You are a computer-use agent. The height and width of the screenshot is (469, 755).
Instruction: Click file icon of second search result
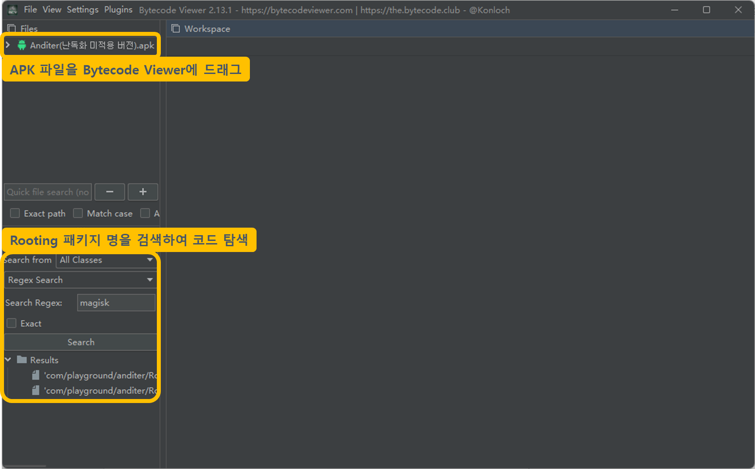click(35, 390)
